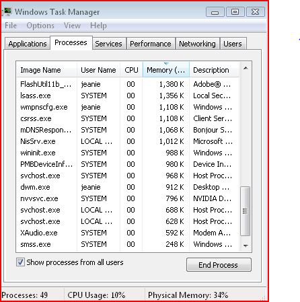Open the View menu
The height and width of the screenshot is (302, 300).
[72, 26]
